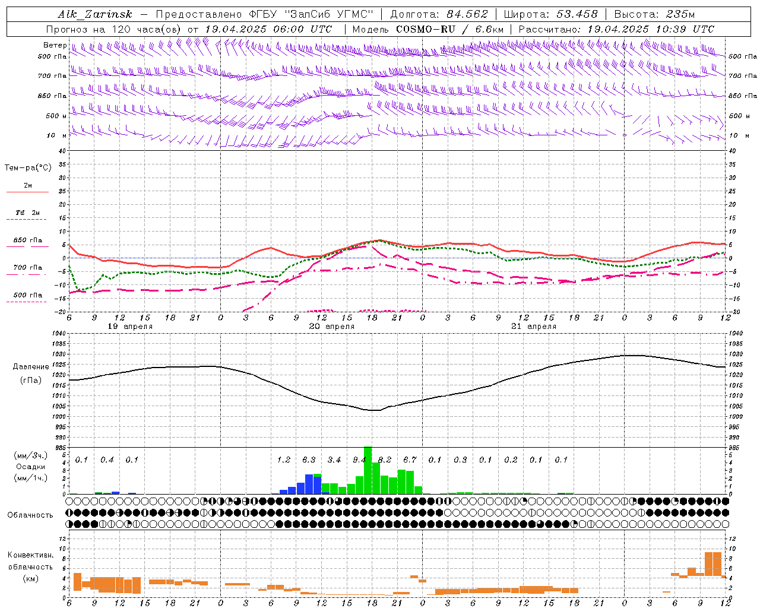Click the (мм/1ч.) unit label

coord(30,478)
